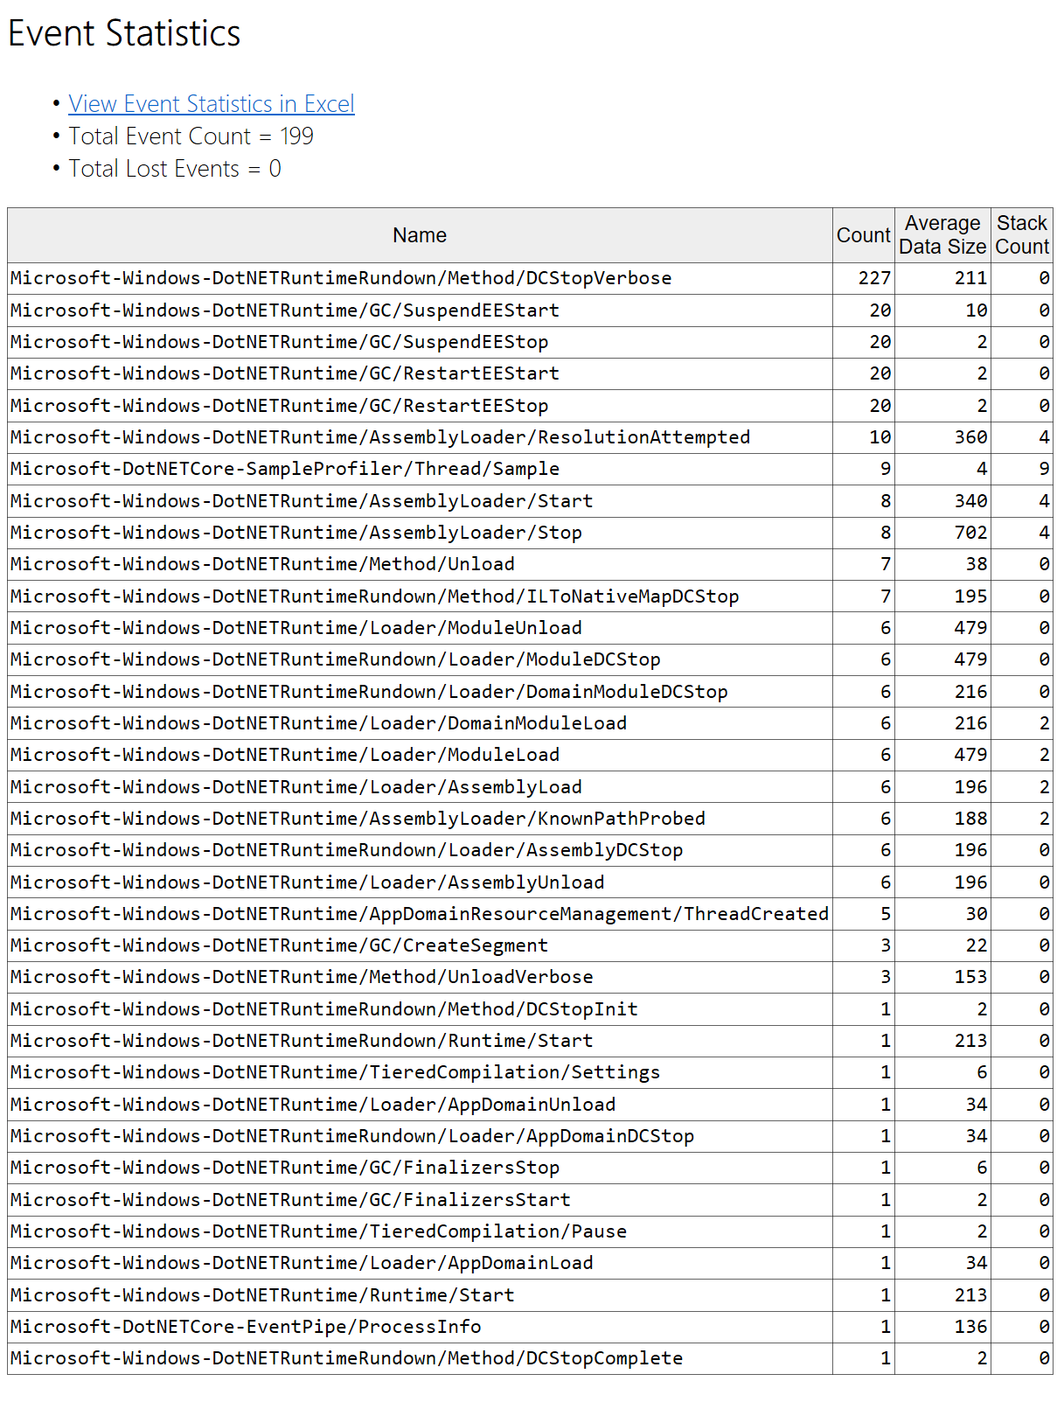Click data size 22 in CreateSegment row
Image resolution: width=1064 pixels, height=1402 pixels.
[977, 945]
